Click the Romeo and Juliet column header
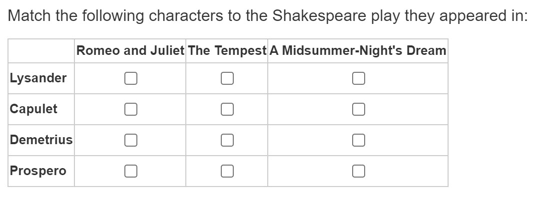 click(x=130, y=50)
